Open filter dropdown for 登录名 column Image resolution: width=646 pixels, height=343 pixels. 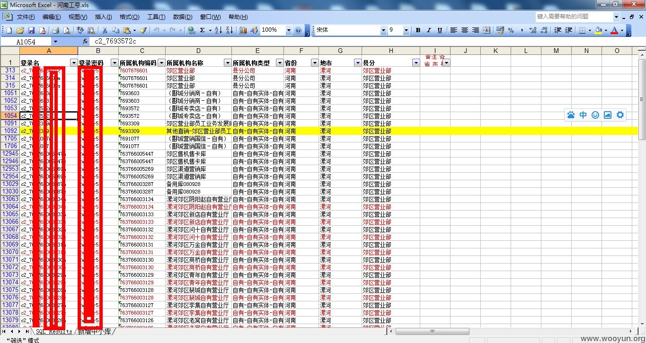pyautogui.click(x=73, y=63)
